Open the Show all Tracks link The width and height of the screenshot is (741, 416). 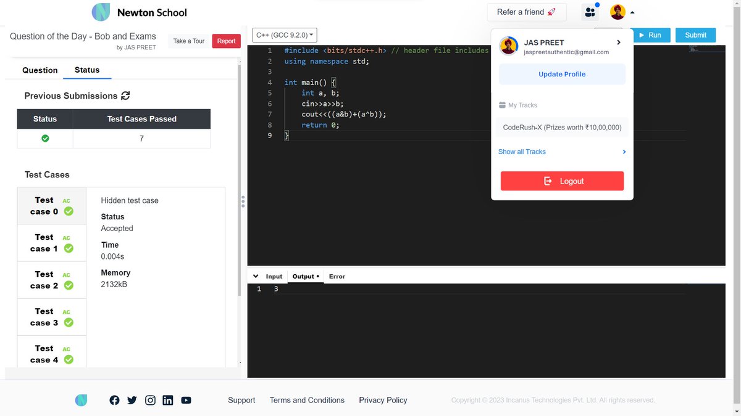522,152
